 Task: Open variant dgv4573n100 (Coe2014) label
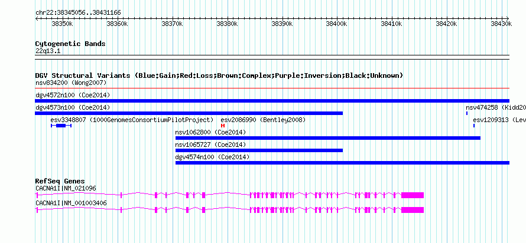point(73,107)
